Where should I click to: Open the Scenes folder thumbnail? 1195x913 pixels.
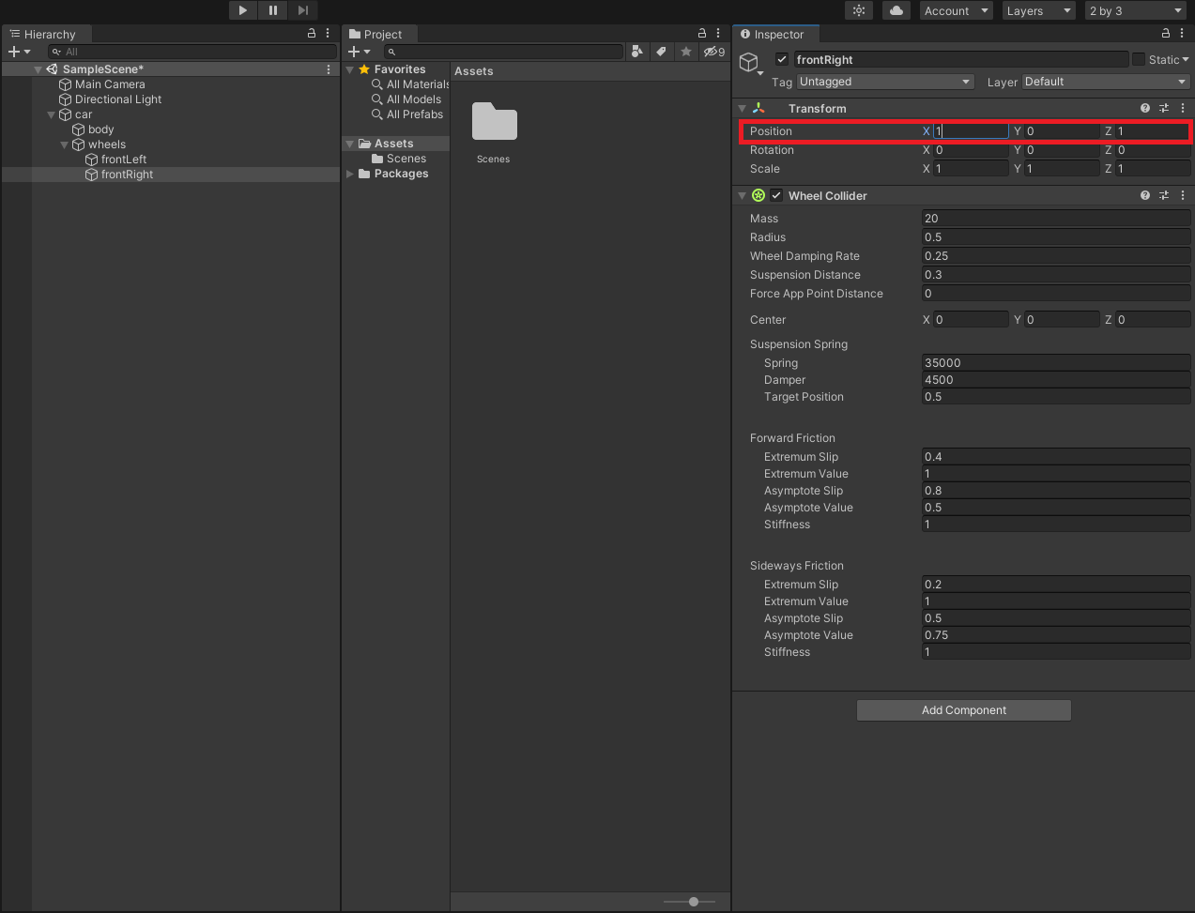coord(494,122)
